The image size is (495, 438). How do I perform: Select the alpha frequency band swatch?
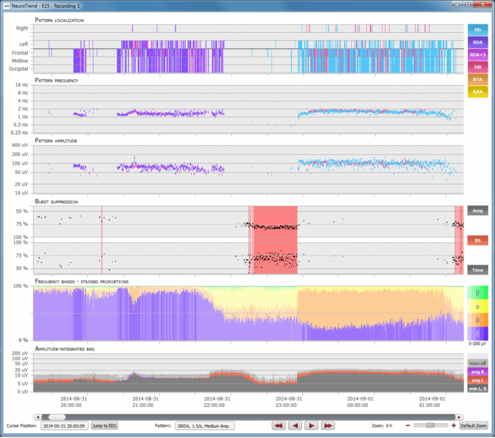tap(478, 307)
